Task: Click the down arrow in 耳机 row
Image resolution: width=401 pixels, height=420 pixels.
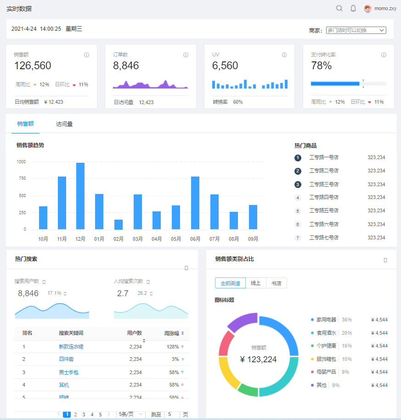Action: [182, 385]
